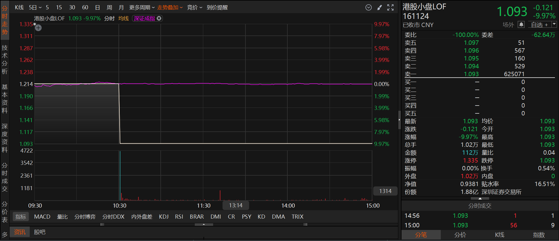The width and height of the screenshot is (559, 241).
Task: Enter fullscreen chart with expand icon
Action: (x=390, y=8)
